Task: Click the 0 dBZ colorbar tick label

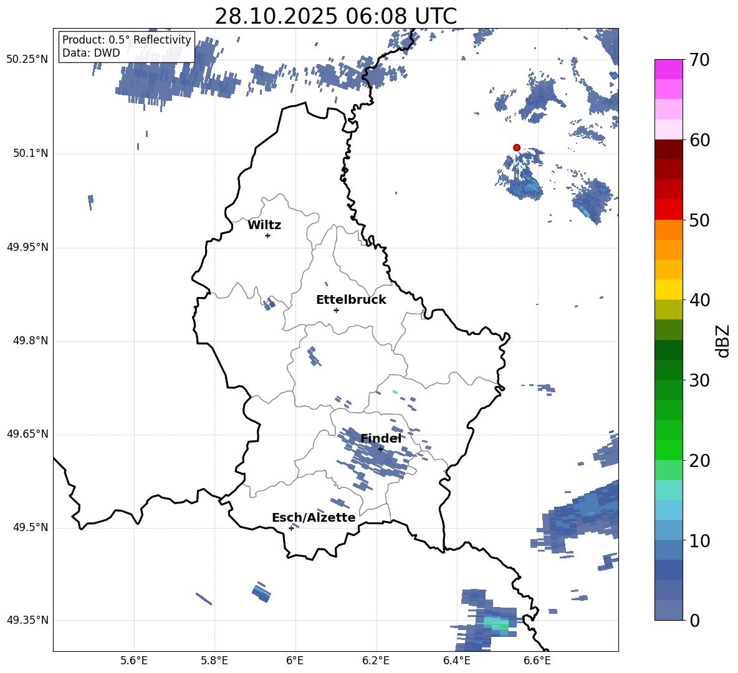Action: [695, 621]
